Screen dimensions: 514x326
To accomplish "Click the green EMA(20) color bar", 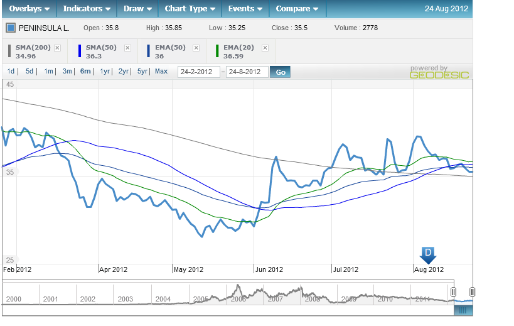I will click(x=217, y=51).
